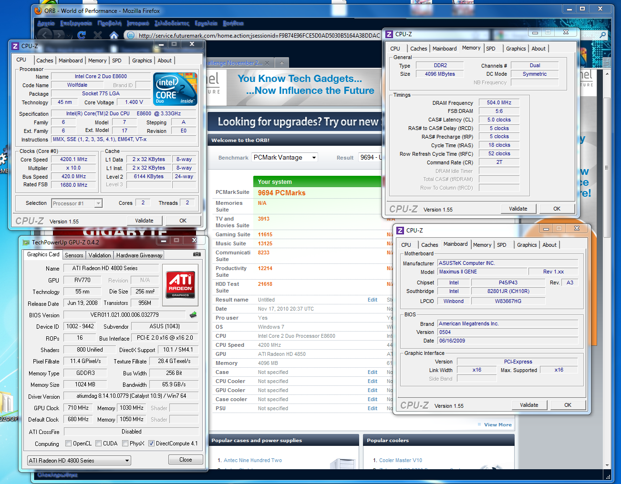Image resolution: width=621 pixels, height=484 pixels.
Task: Open the View More link
Action: [x=497, y=424]
